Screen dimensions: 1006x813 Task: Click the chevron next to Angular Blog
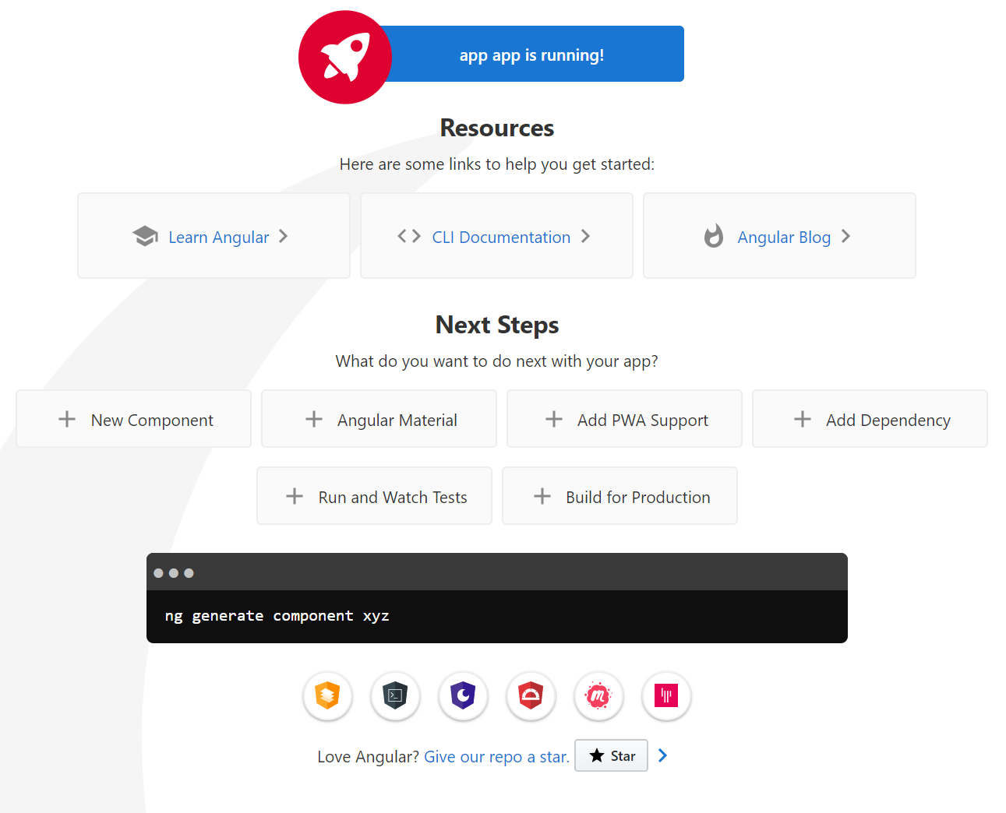(845, 236)
